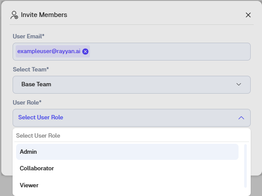Click the Invite Members user icon

coord(14,15)
